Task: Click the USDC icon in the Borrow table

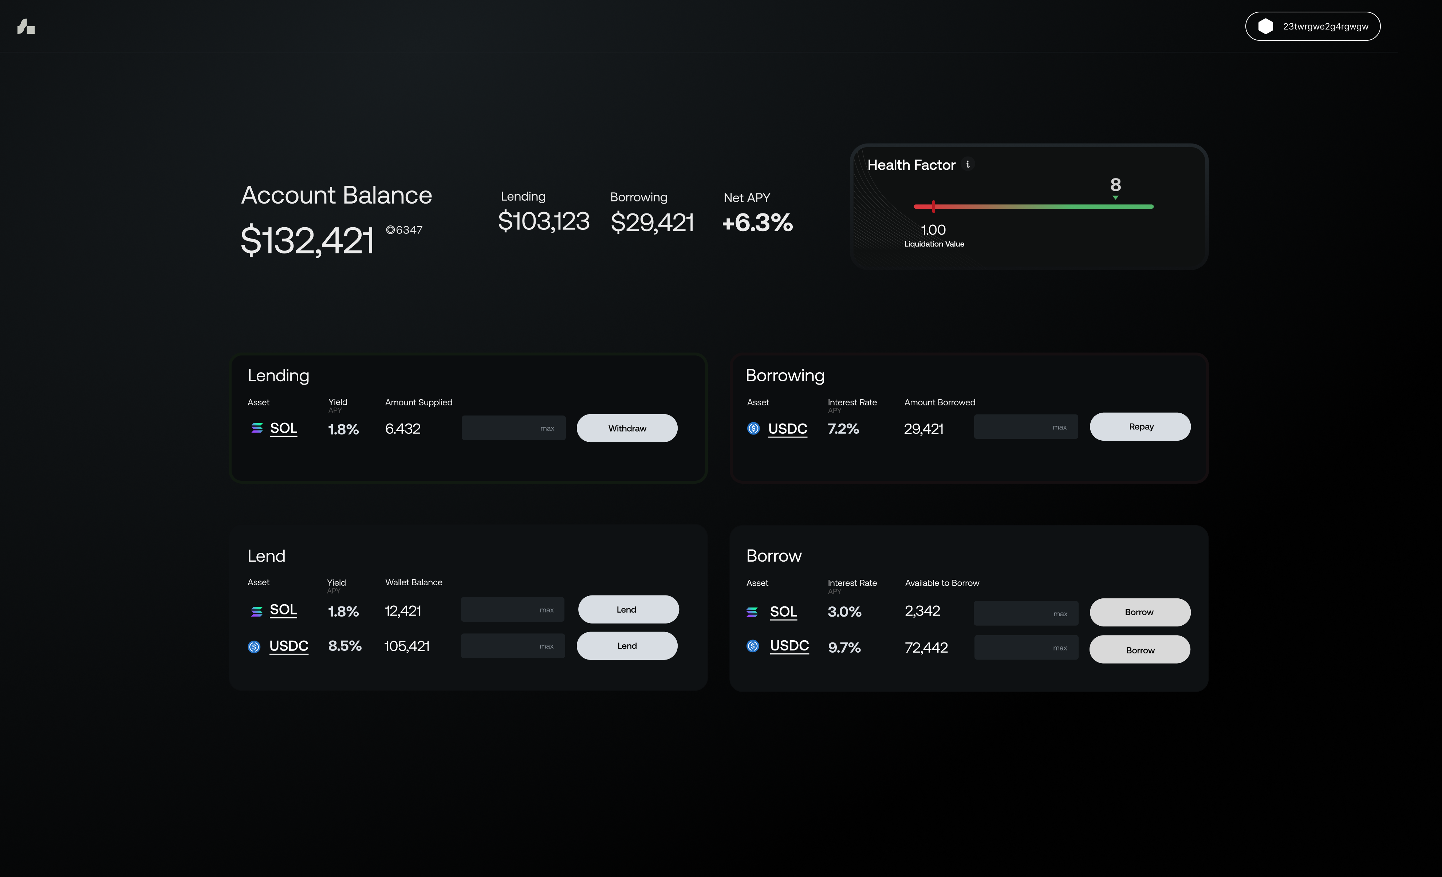Action: pyautogui.click(x=753, y=646)
